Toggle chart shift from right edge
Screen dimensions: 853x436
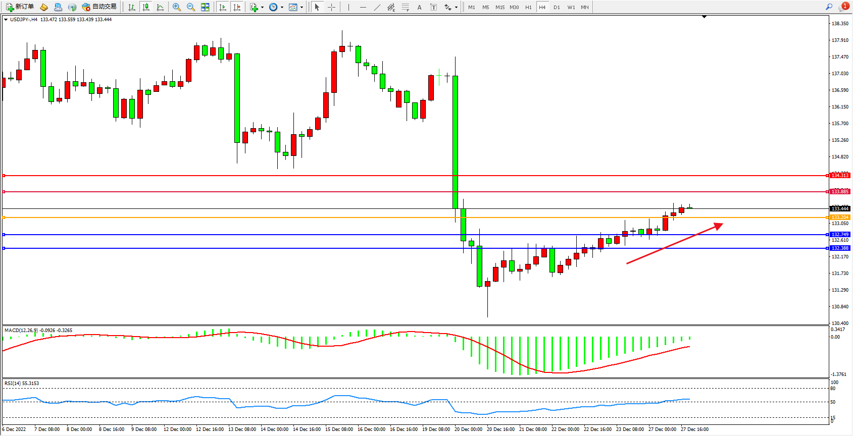237,7
